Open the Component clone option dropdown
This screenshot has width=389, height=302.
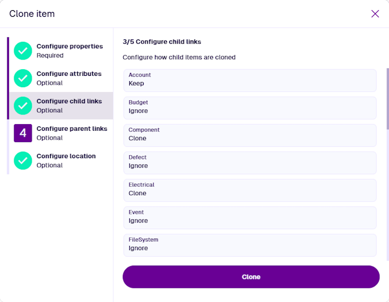coord(250,135)
